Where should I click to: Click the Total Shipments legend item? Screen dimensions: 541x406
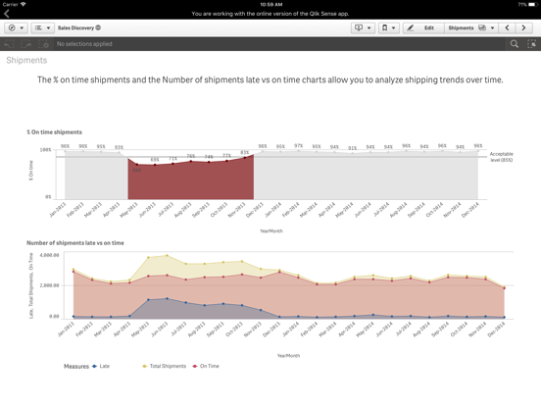tap(165, 367)
